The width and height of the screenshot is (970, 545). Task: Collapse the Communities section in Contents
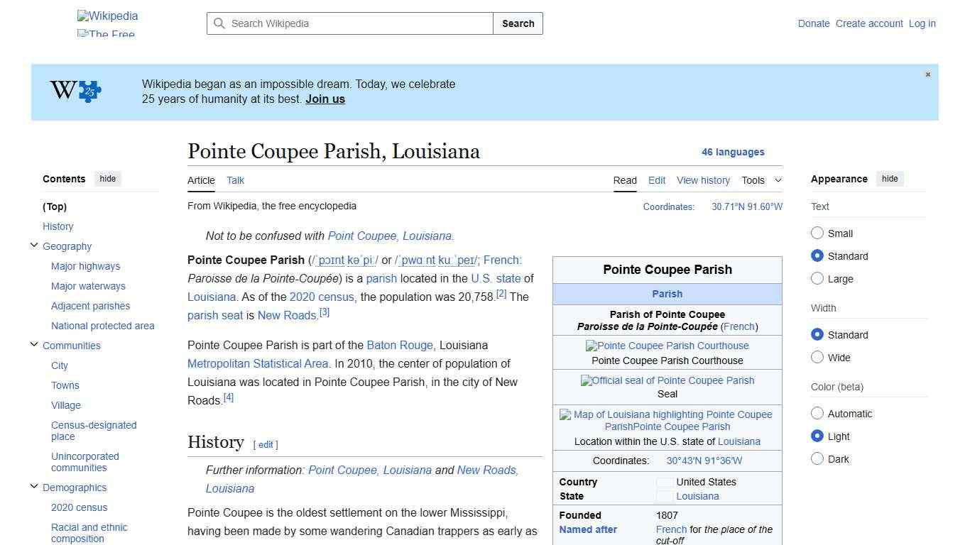(33, 343)
